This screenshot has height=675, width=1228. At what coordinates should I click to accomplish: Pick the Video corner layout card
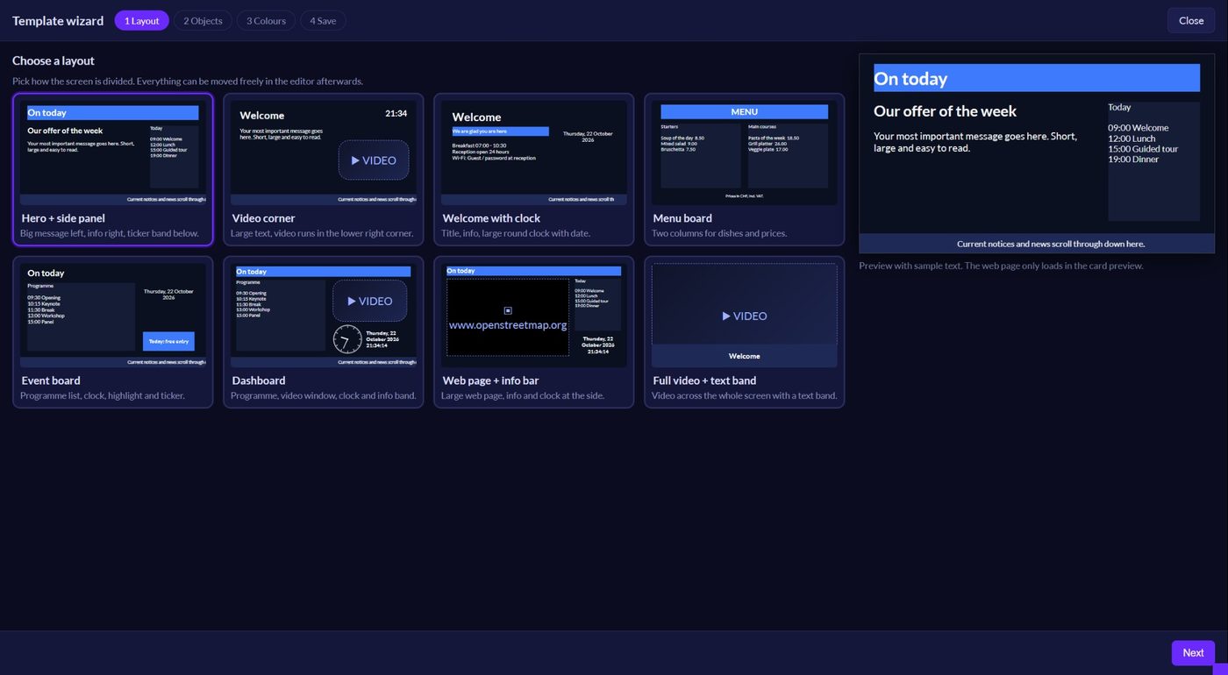(324, 169)
